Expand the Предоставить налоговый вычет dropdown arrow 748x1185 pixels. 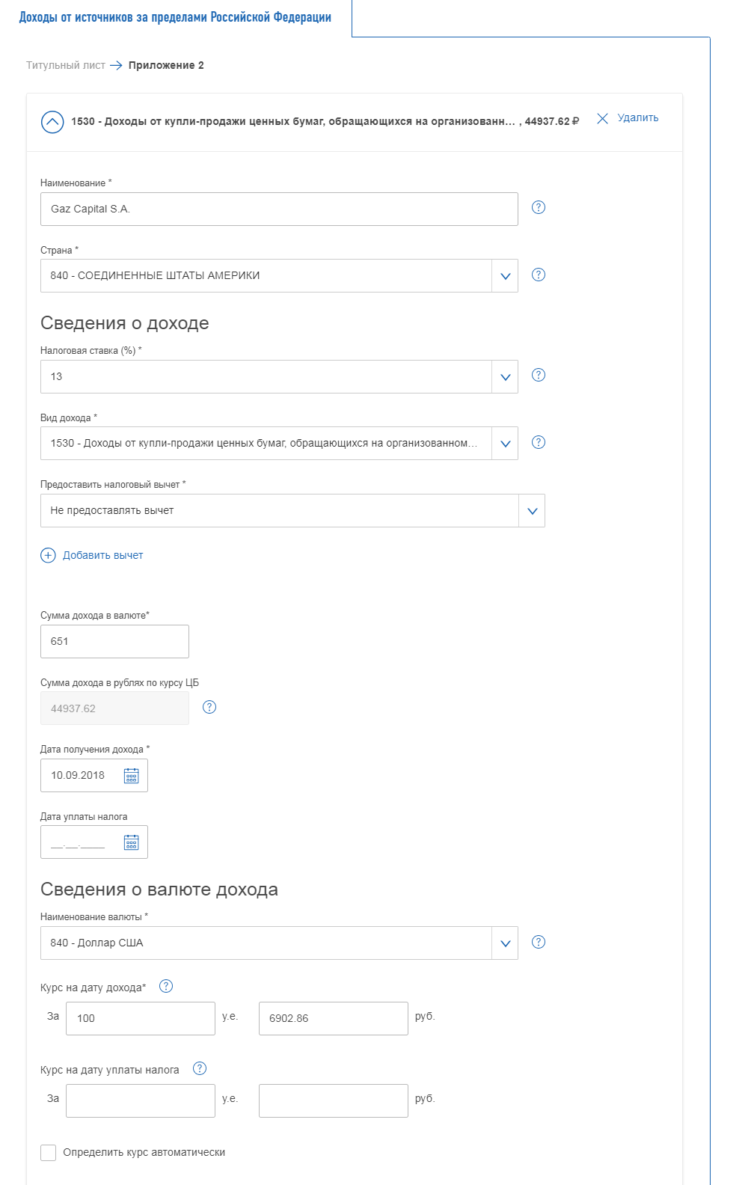coord(532,511)
